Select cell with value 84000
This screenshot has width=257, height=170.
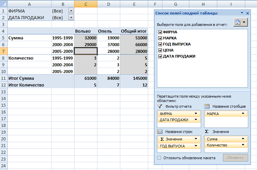pos(108,78)
